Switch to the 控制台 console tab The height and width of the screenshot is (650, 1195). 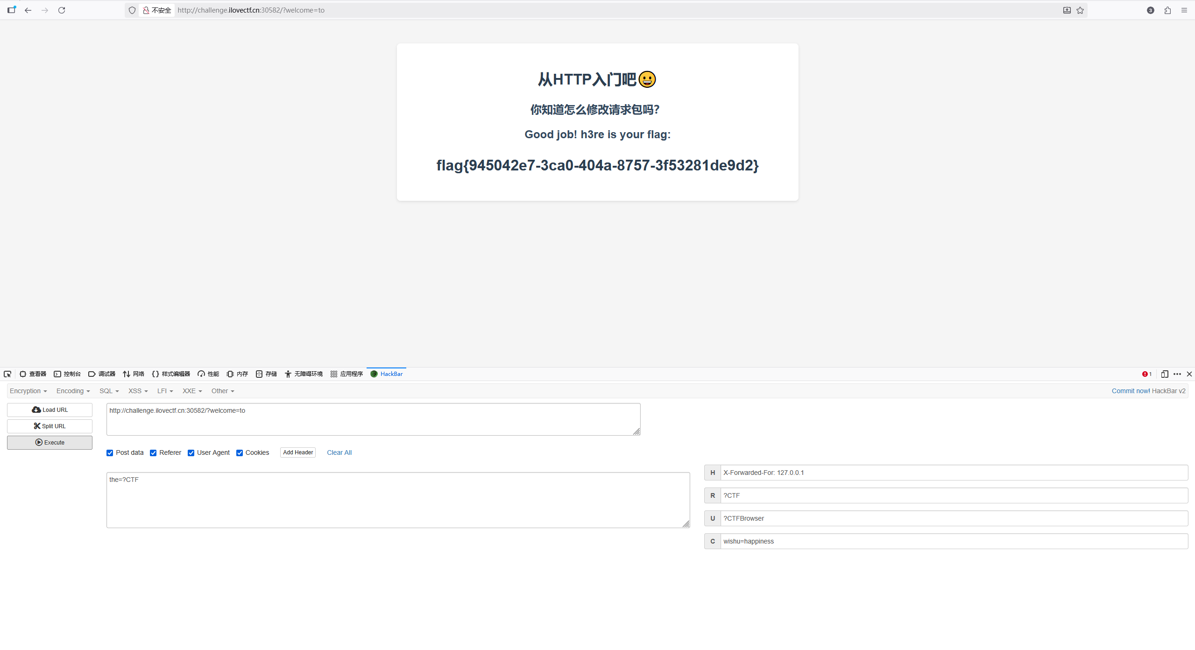tap(67, 374)
